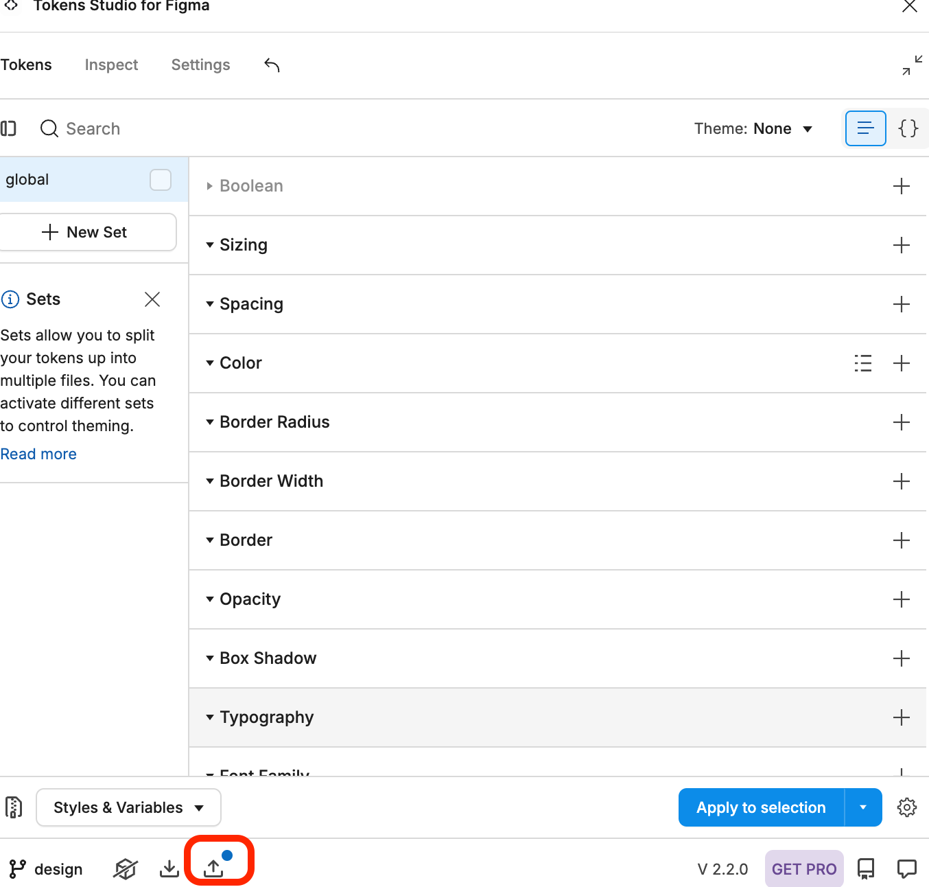The width and height of the screenshot is (929, 887).
Task: Collapse the plugin window with the minimize arrows icon
Action: coord(912,65)
